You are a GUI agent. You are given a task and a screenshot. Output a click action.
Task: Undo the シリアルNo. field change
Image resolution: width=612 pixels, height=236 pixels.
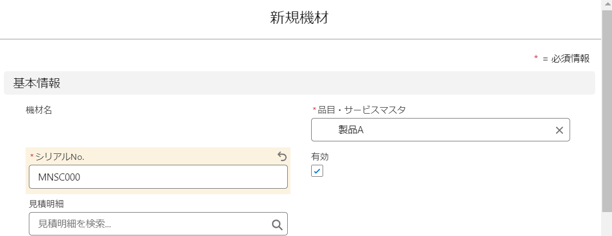coord(282,157)
